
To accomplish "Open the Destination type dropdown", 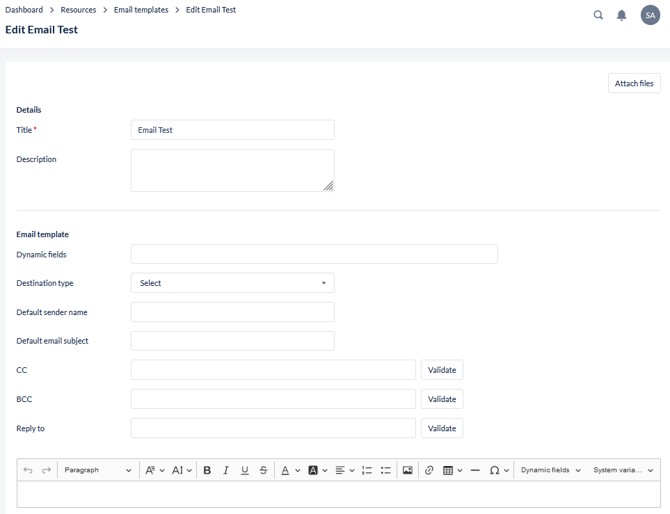I will coord(232,283).
